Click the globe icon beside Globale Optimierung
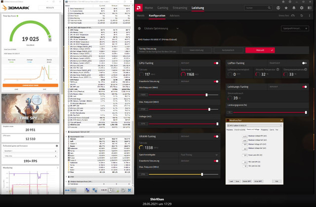Screen dimensions: 316x207 click(x=139, y=29)
